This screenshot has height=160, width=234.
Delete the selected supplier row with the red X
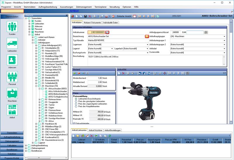(92, 136)
